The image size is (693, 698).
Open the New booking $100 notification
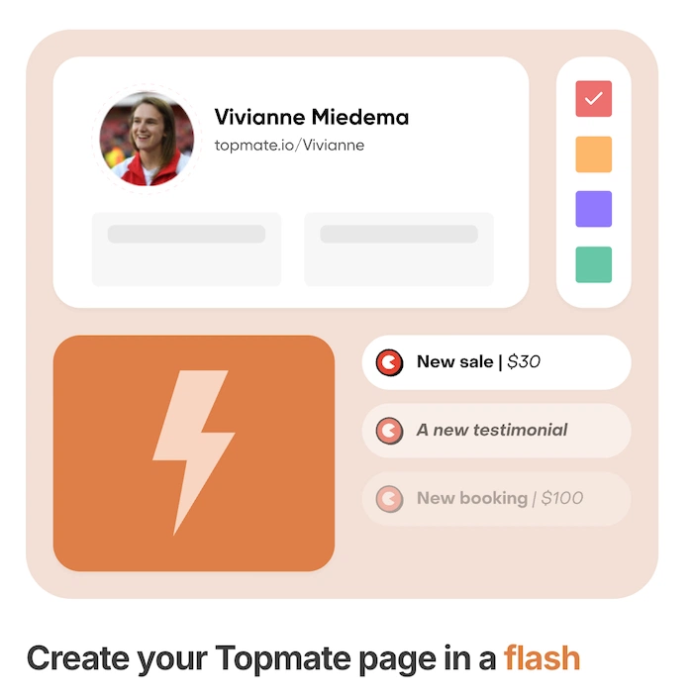[x=496, y=499]
